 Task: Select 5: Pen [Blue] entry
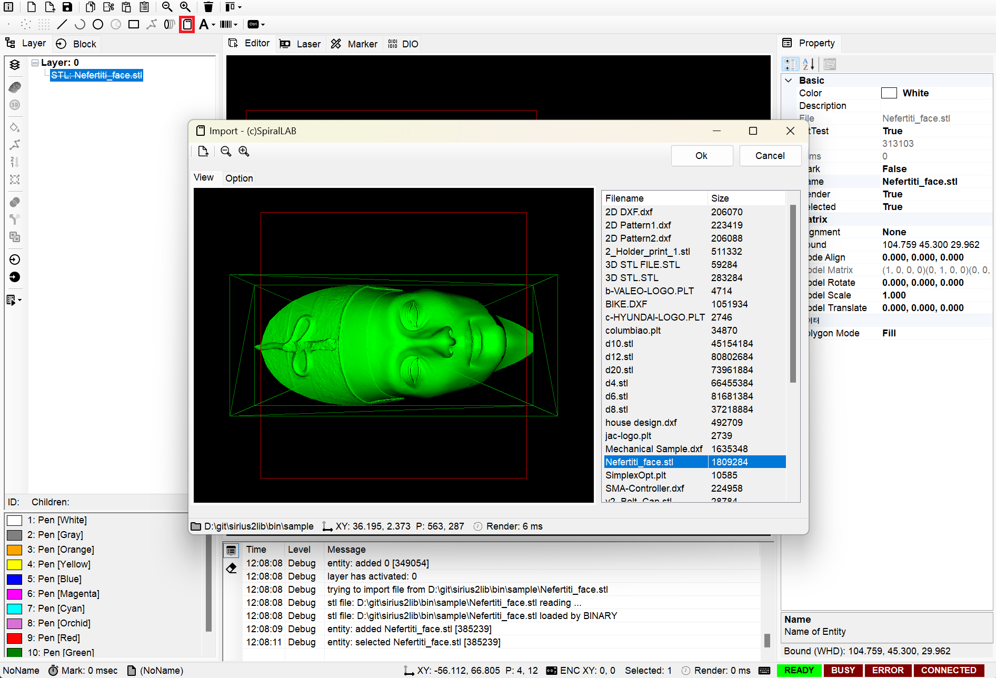pos(55,579)
